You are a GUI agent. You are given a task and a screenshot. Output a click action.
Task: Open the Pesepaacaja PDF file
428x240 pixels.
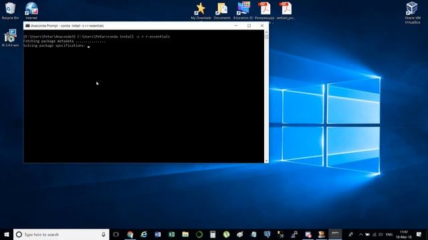point(265,11)
